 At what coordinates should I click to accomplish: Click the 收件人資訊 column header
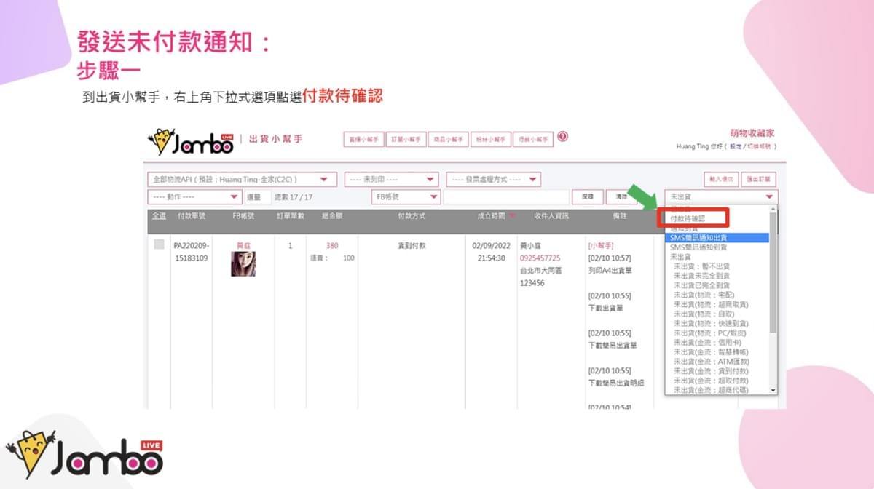[551, 216]
